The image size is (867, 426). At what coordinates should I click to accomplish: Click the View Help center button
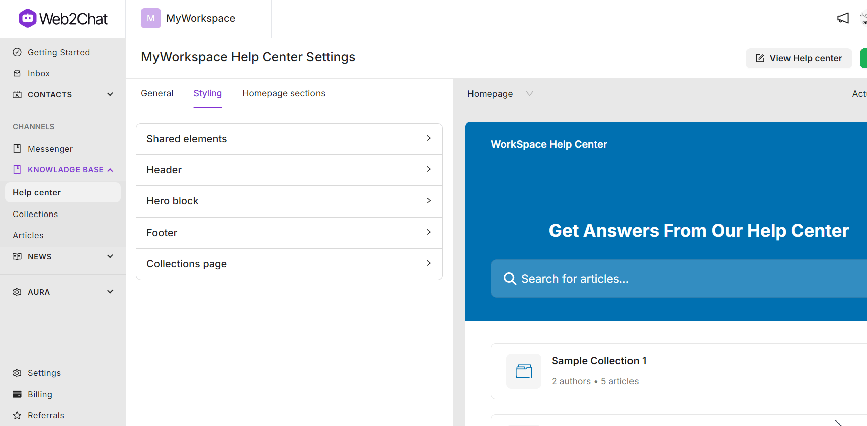tap(799, 58)
